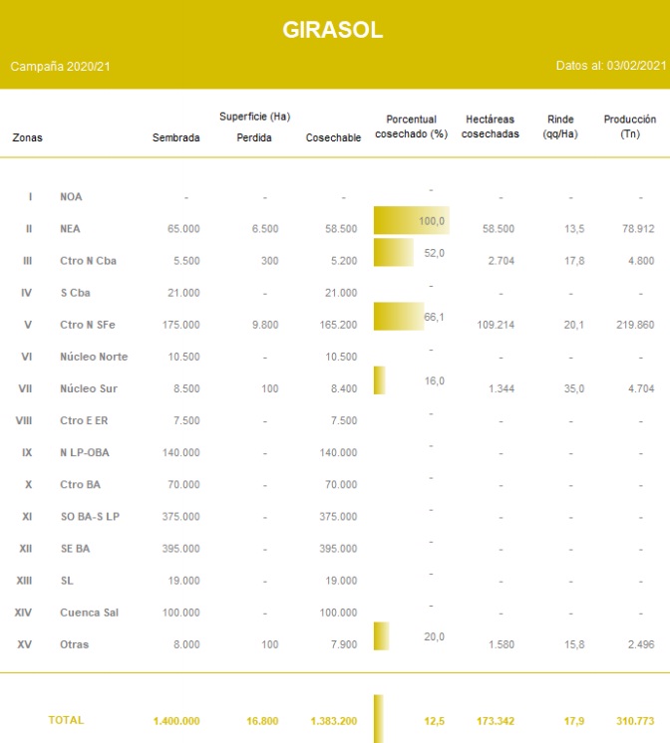
Task: Click the Ctro N Cba 52,0 progress bar
Action: click(393, 253)
